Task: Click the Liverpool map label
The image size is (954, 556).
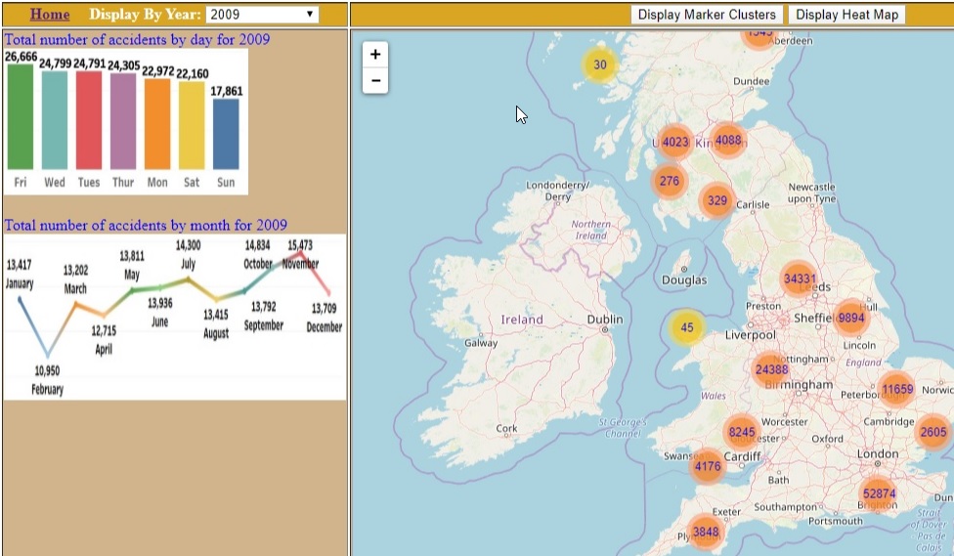Action: click(x=750, y=335)
